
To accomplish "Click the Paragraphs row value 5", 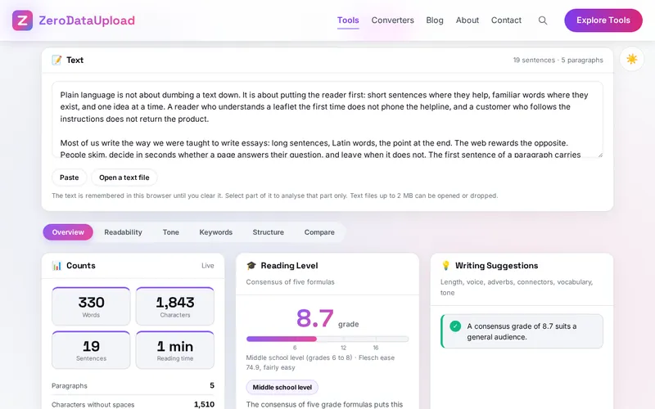I will 212,385.
